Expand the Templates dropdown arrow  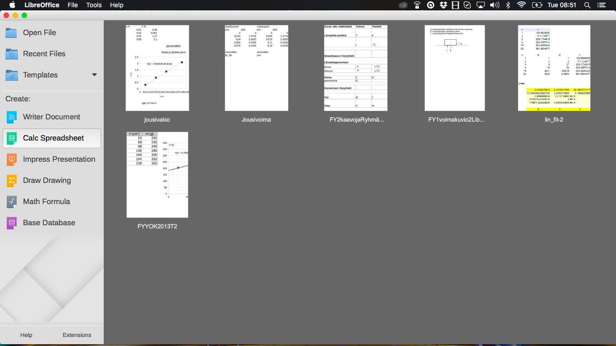point(94,75)
